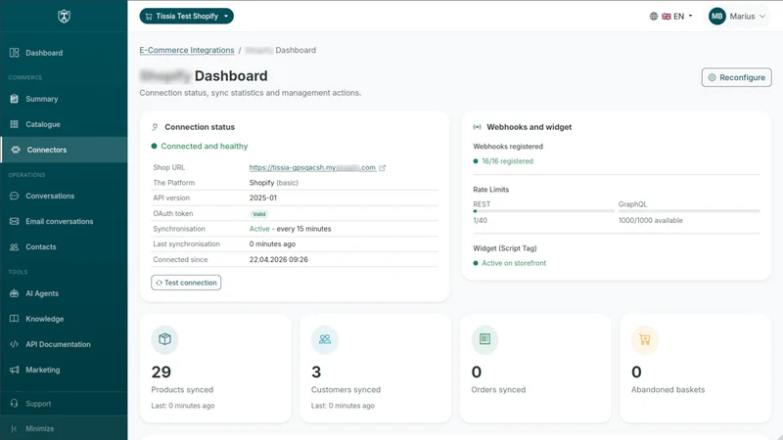Click the Connection status plug icon
Viewport: 783px width, 440px height.
[156, 127]
